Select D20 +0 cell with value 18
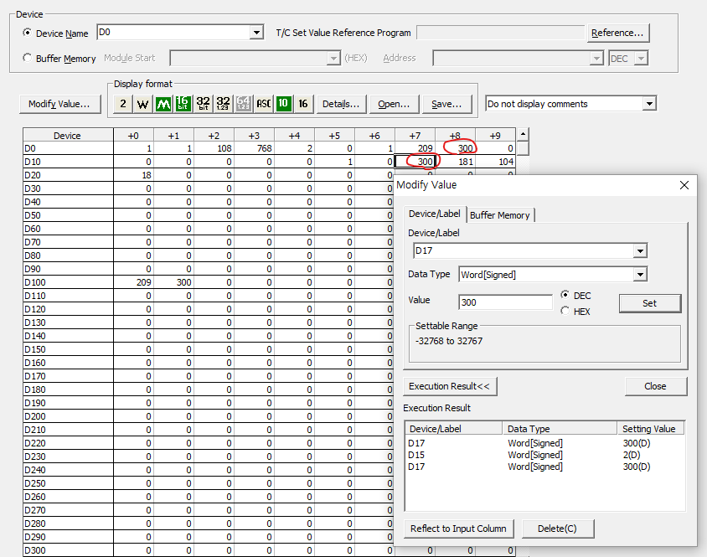 click(x=133, y=175)
